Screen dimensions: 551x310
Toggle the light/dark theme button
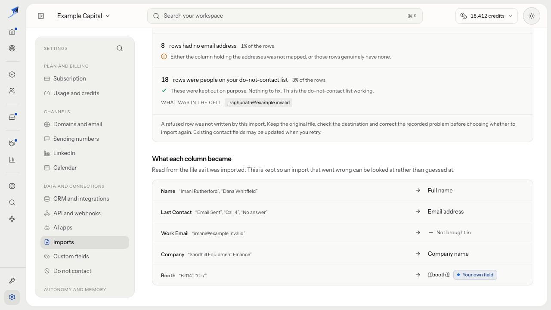coord(532,16)
